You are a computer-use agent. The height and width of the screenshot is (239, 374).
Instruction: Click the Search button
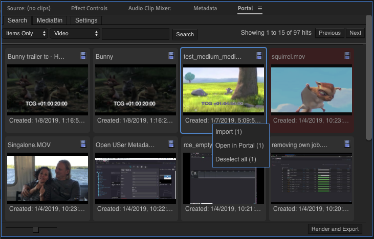[x=185, y=34]
